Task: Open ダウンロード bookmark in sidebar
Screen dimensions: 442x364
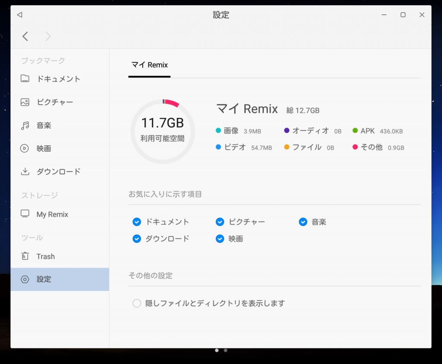Action: (x=60, y=172)
